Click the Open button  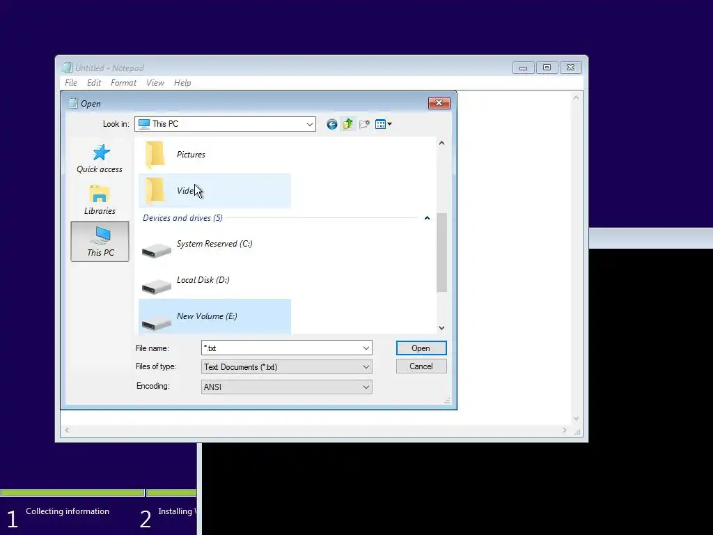(421, 348)
